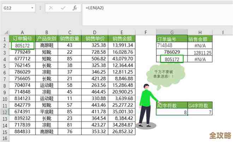Click cell C4 with quantity 85
The width and height of the screenshot is (233, 142).
pos(70,59)
